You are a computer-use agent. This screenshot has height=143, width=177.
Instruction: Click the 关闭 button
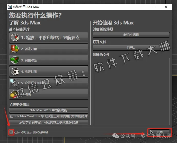coord(160,132)
